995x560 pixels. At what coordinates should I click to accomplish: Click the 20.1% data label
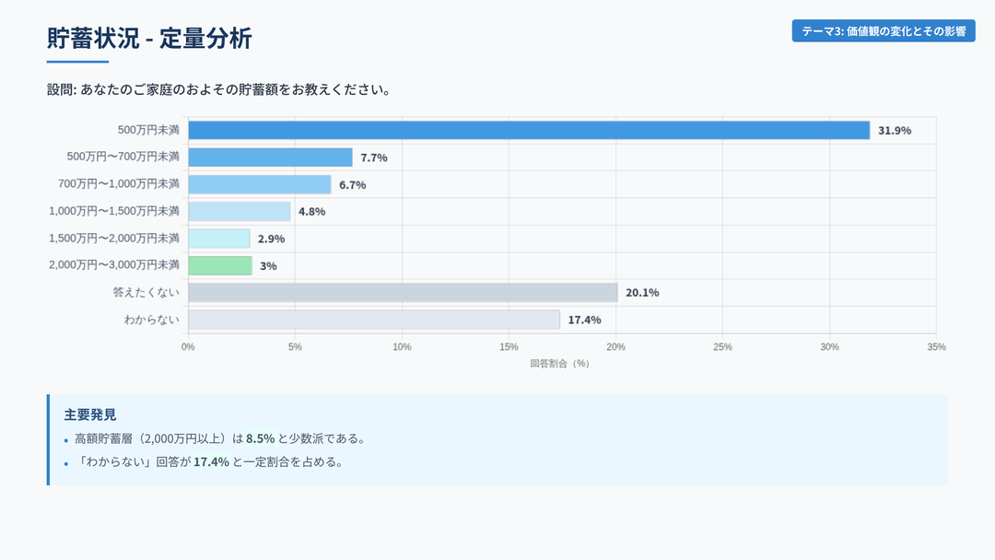[642, 293]
